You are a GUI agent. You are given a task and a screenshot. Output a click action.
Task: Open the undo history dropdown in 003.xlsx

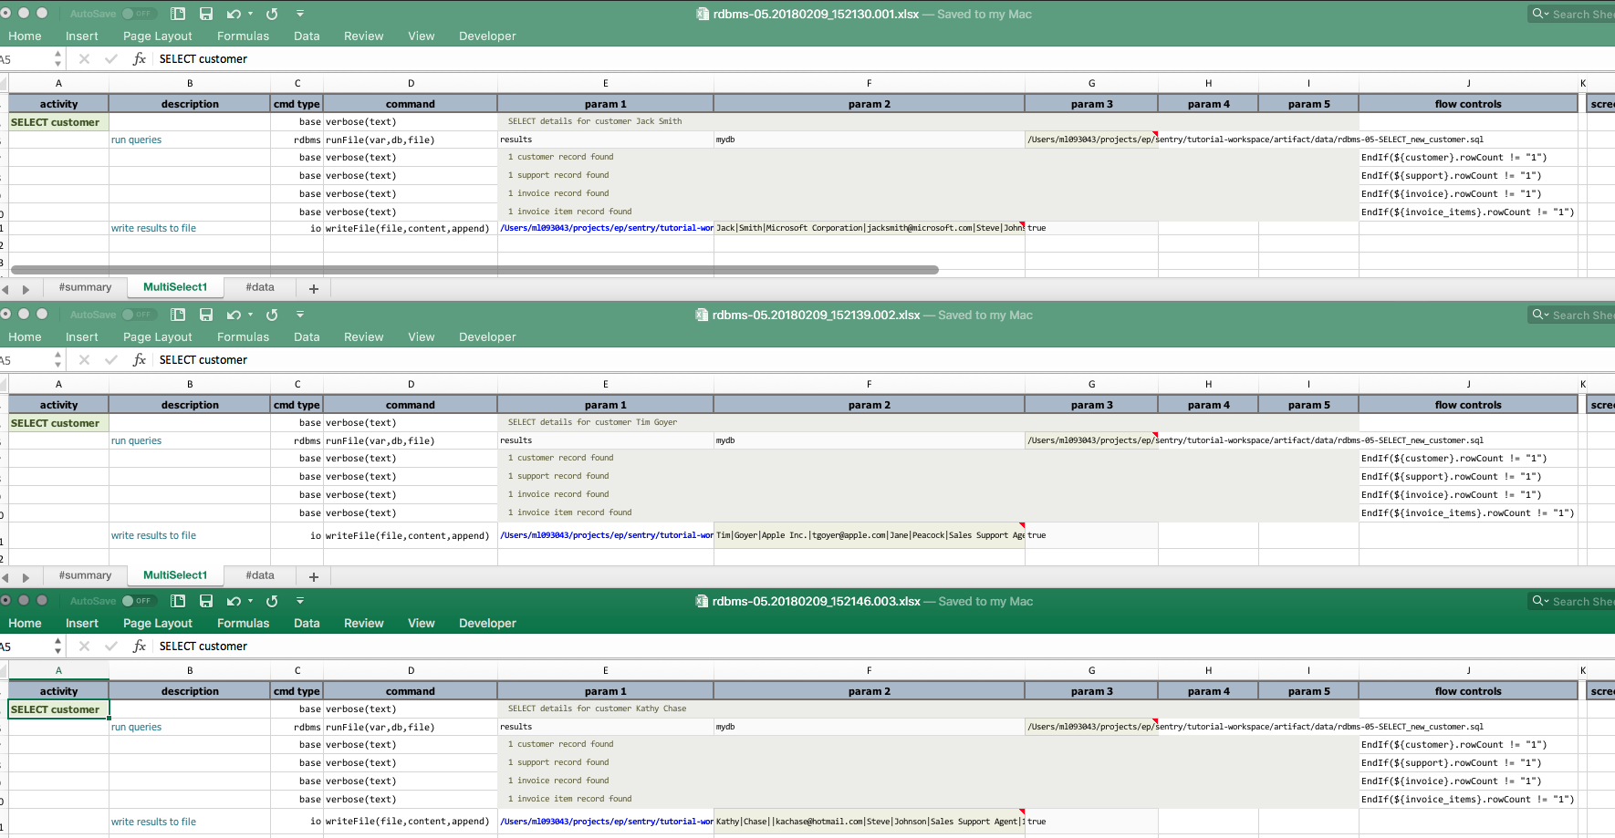click(x=250, y=601)
